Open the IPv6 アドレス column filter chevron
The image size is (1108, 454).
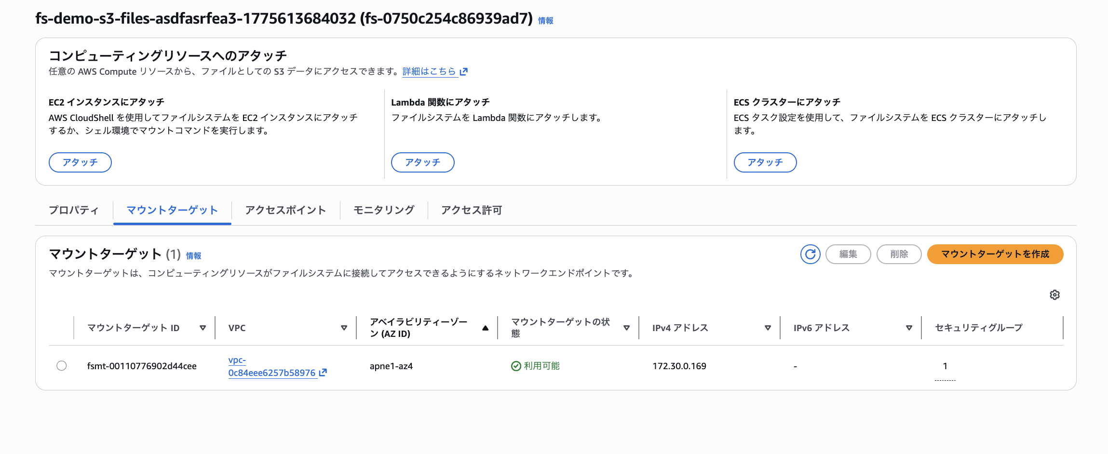tap(909, 328)
